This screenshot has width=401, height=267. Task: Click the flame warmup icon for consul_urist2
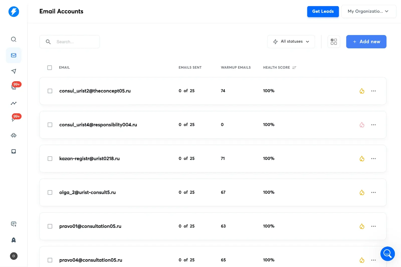362,91
